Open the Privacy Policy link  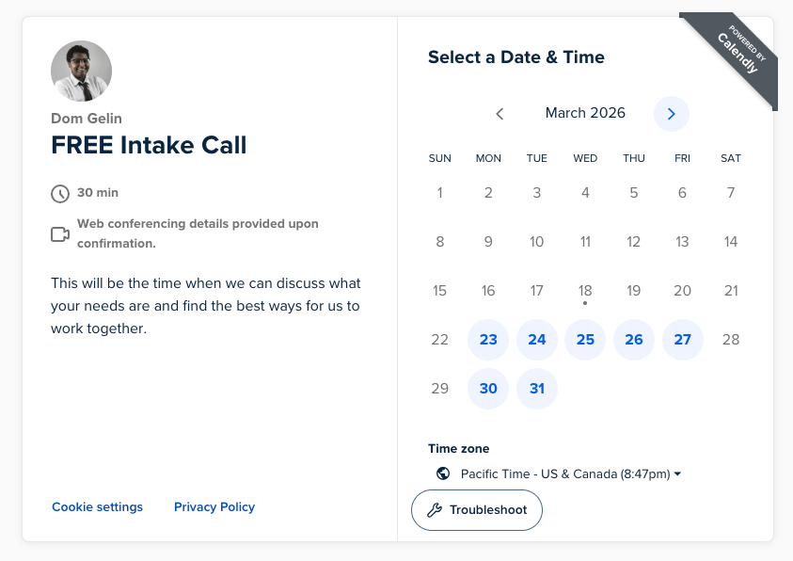pyautogui.click(x=214, y=507)
